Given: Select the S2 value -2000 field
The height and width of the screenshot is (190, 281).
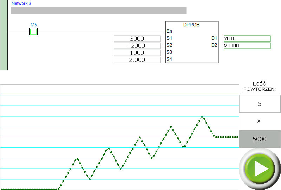Looking at the screenshot, I should click(x=137, y=46).
